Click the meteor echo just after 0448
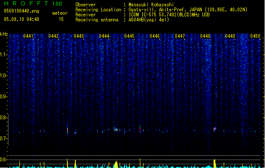 pyautogui.click(x=214, y=129)
